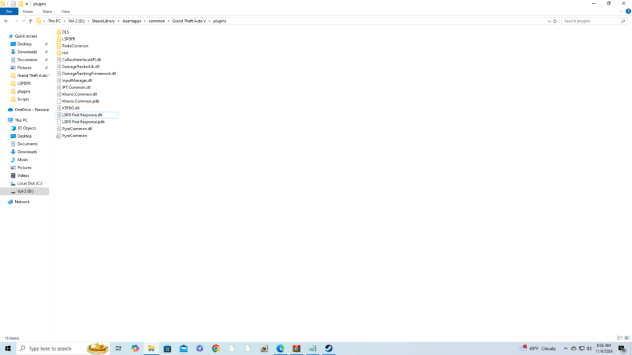The image size is (632, 355).
Task: Open Quick Access Toolbar customize dropdown
Action: point(27,4)
